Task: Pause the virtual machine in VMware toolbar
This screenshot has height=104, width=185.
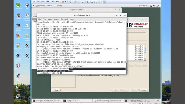Action: [x=63, y=2]
